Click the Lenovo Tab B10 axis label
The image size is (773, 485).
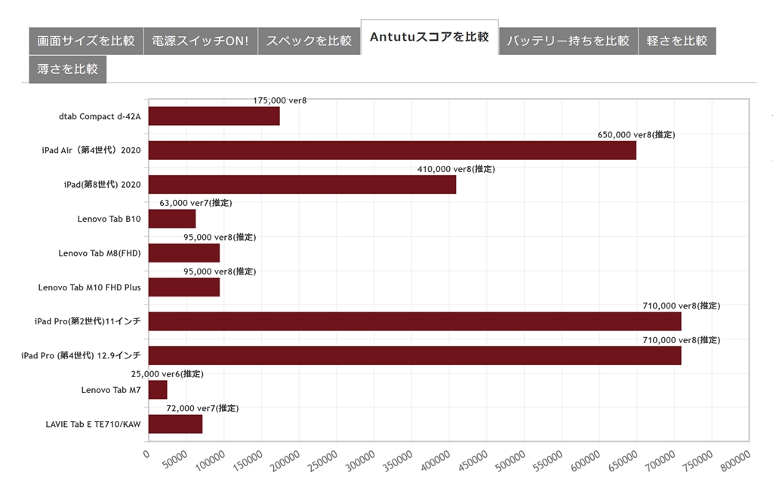coord(109,219)
